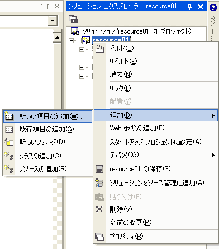
Task: Open the 追加(D) submenu
Action: (156, 115)
